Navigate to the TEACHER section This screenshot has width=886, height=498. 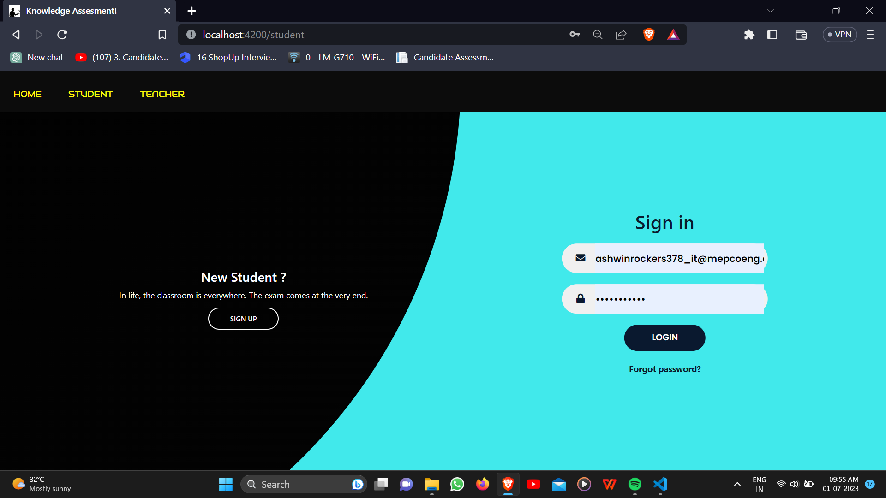162,94
